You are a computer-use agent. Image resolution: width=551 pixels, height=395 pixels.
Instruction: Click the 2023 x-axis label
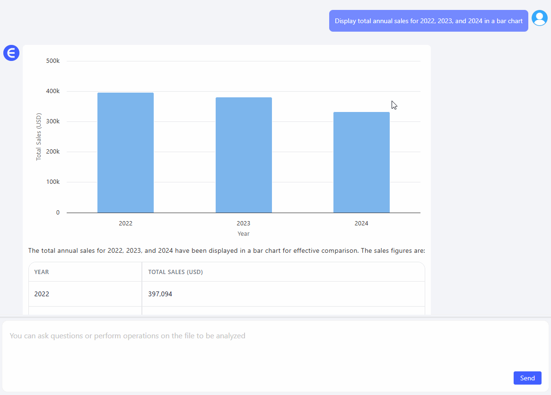(x=244, y=223)
